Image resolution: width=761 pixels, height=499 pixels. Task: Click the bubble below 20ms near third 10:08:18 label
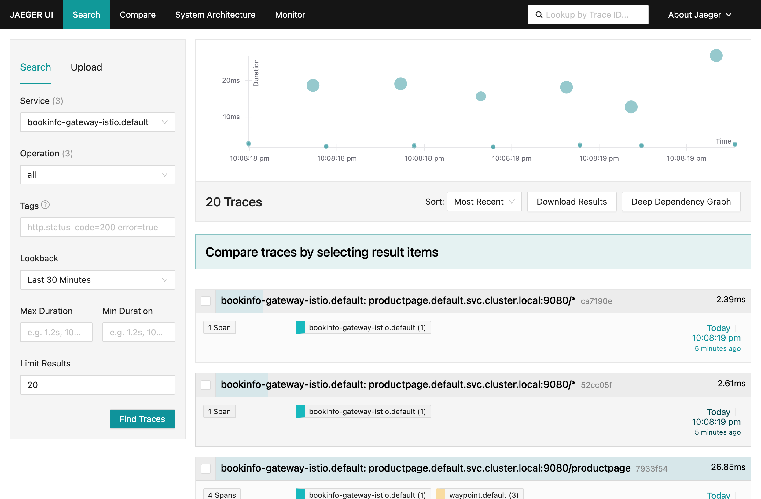400,84
